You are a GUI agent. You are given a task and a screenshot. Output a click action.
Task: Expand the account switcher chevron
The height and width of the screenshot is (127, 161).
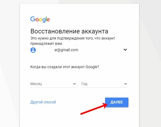(x=125, y=50)
